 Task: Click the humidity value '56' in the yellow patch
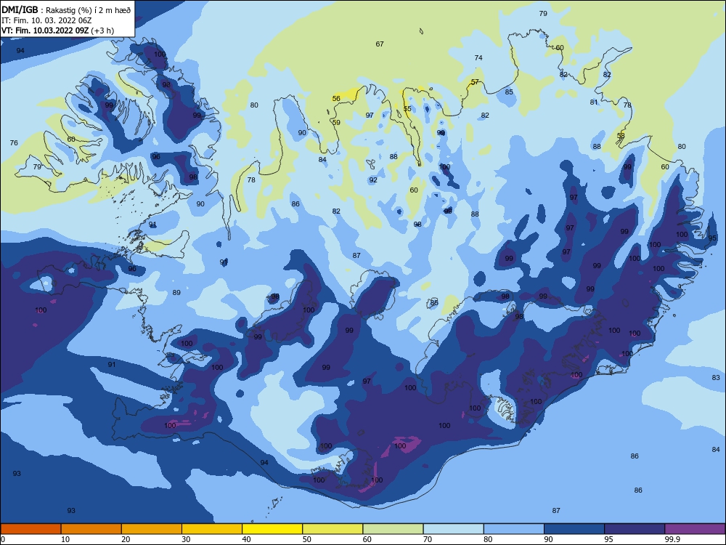336,99
